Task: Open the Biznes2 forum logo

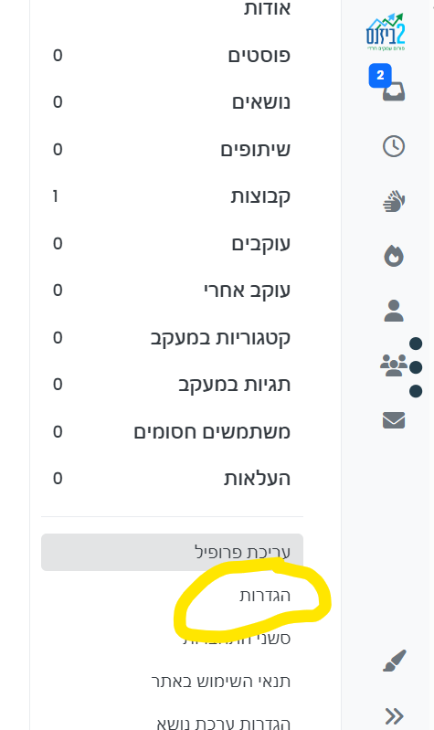Action: (x=386, y=32)
